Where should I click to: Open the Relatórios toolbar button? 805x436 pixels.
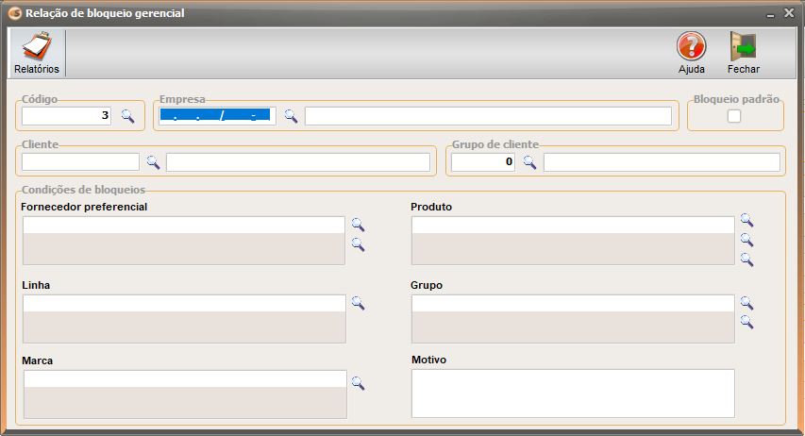click(x=37, y=54)
